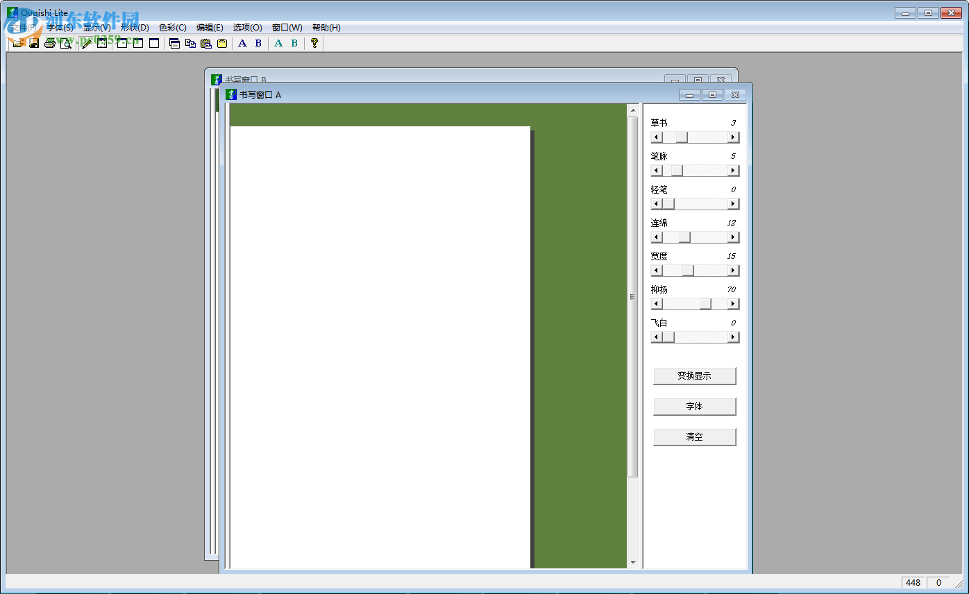The image size is (969, 594).
Task: Click the 清空 button
Action: coord(694,437)
